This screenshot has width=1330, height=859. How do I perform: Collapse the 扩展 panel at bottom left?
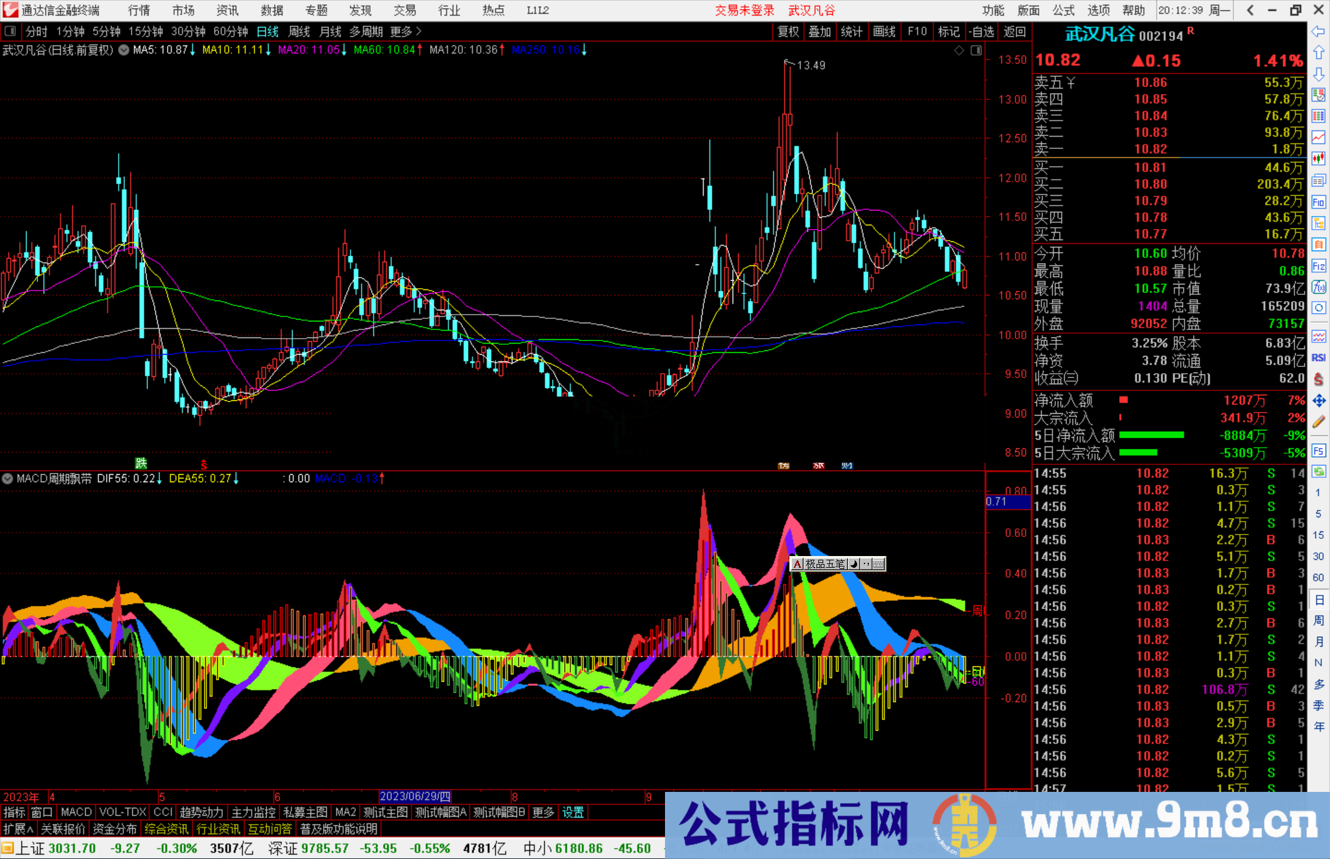click(x=17, y=829)
